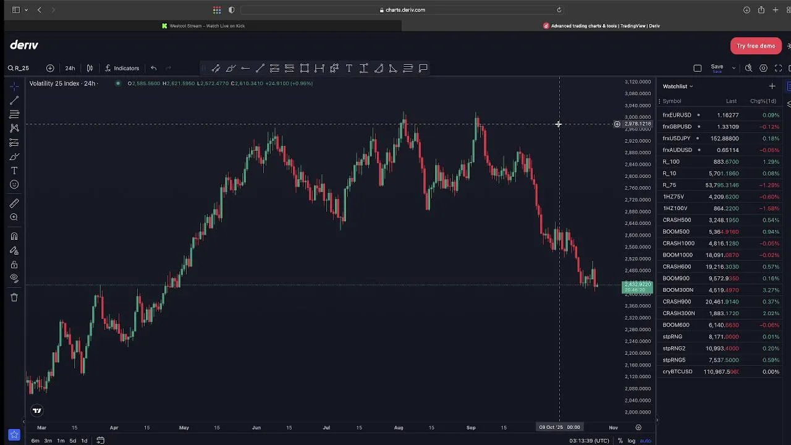Toggle lock all drawings
Viewport: 791px width, 445px height.
[x=14, y=265]
